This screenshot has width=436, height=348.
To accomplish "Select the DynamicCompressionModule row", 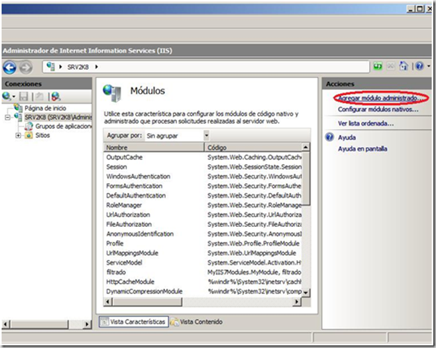I will click(203, 291).
